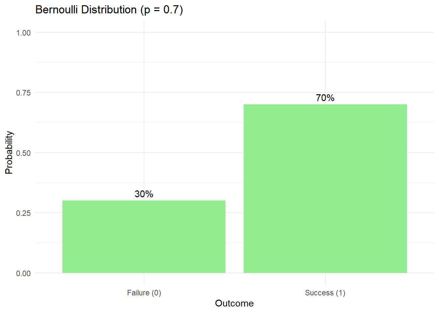
Task: Click the 30% bar label
Action: pos(144,194)
